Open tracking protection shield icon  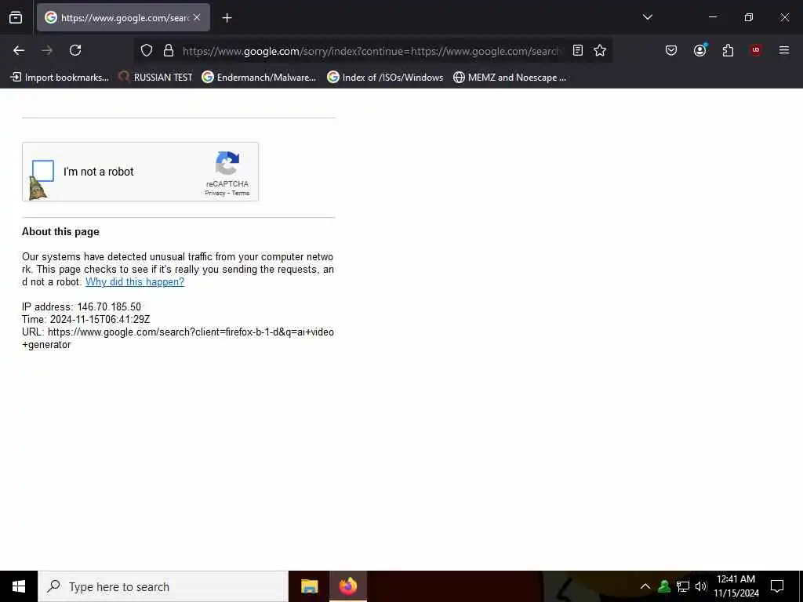click(x=147, y=50)
